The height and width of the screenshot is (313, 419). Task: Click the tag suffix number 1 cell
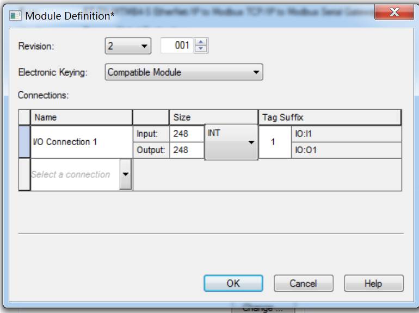275,142
